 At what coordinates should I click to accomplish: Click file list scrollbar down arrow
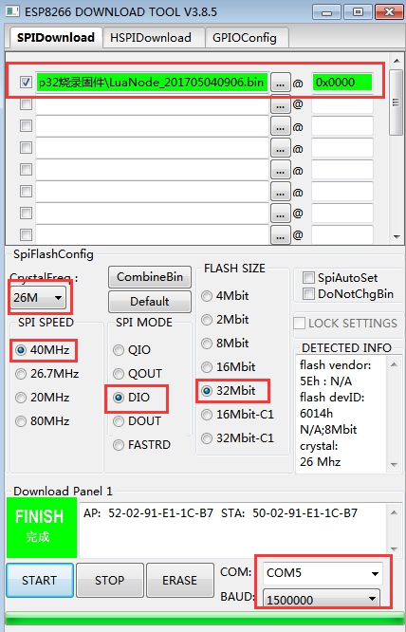pos(397,237)
